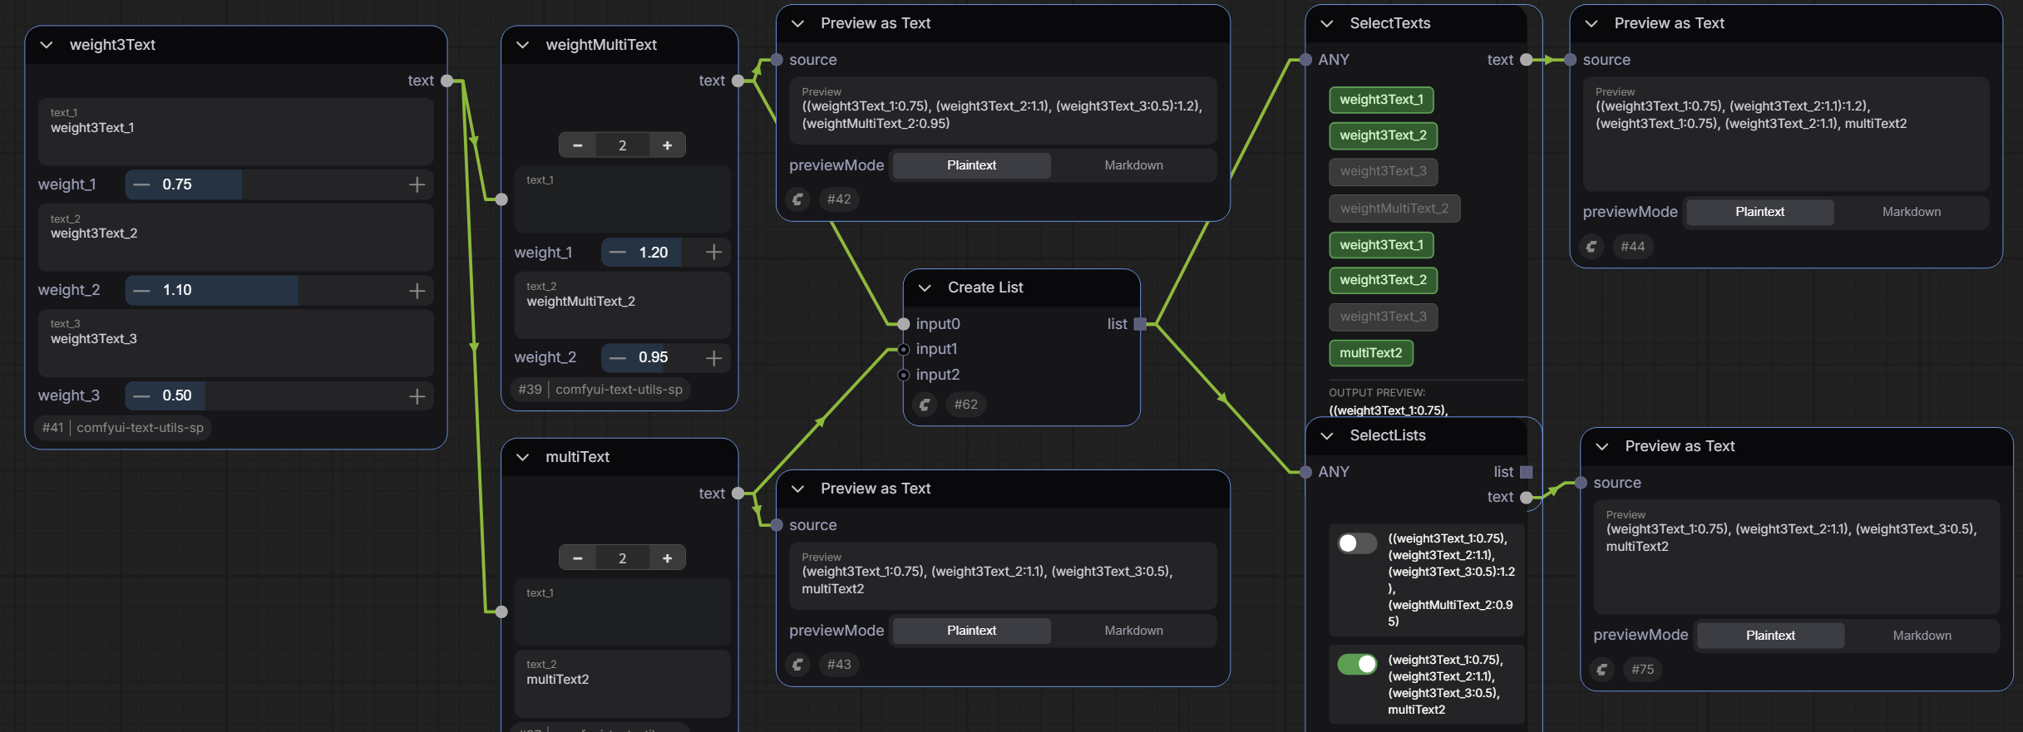Click the ComfyUI logo icon beside badge #44
2023x732 pixels.
pos(1591,247)
